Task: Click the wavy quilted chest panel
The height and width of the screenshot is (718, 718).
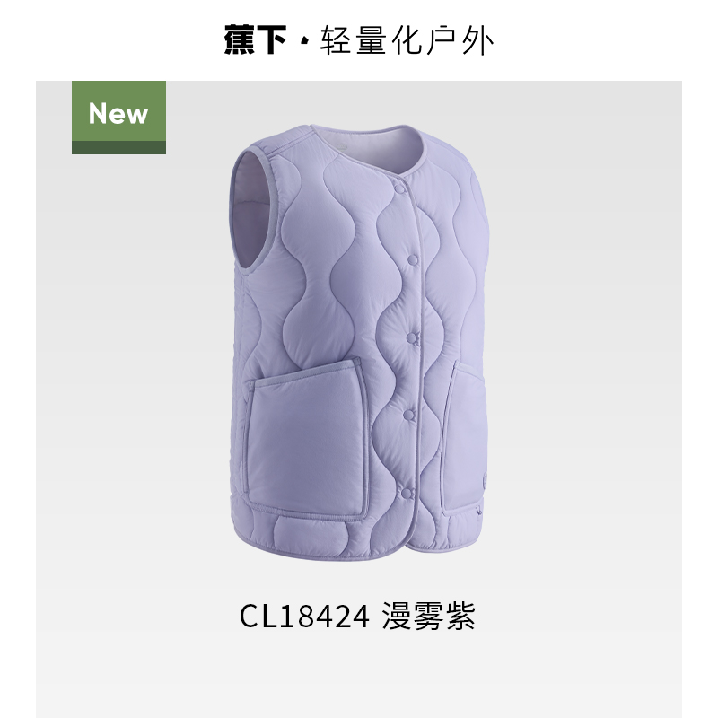Action: (x=339, y=257)
